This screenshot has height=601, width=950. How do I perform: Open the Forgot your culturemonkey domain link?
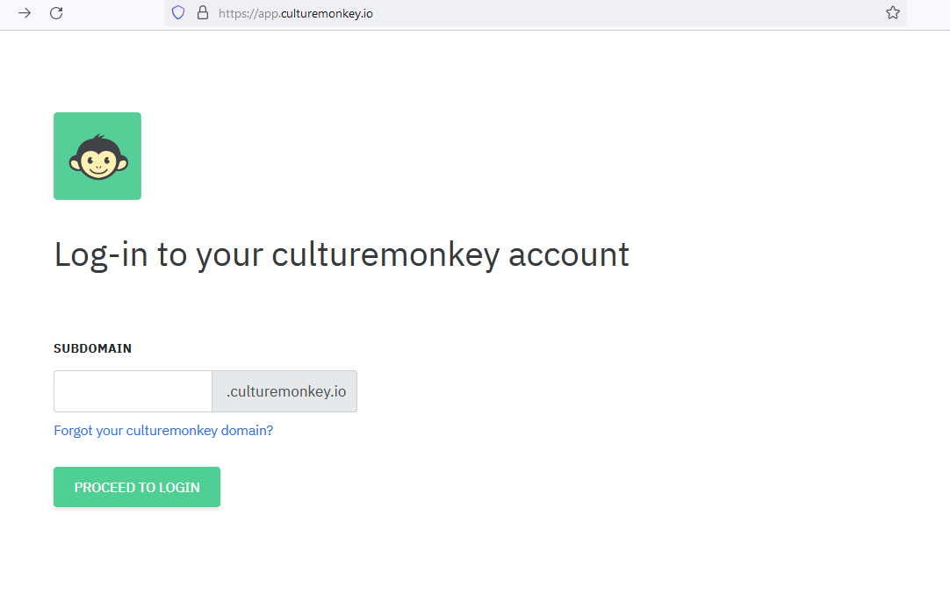(163, 430)
